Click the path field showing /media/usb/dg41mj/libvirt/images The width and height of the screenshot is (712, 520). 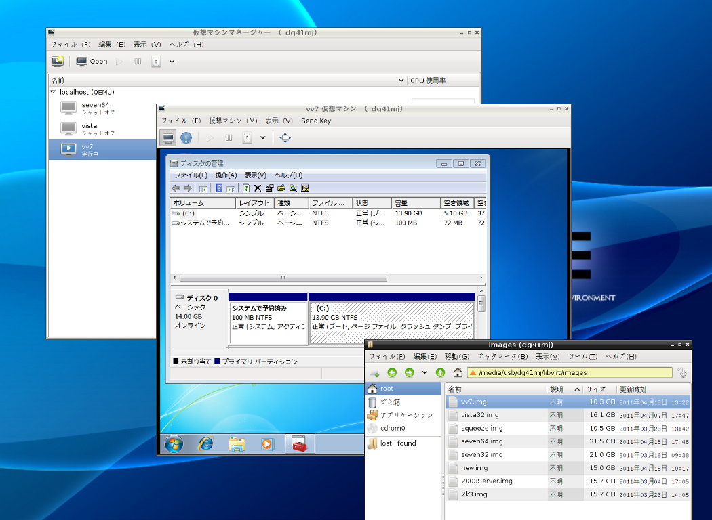coord(570,372)
